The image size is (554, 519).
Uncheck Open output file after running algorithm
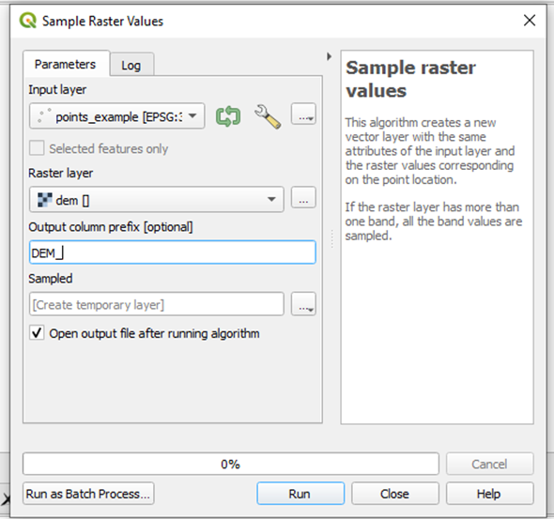pyautogui.click(x=37, y=333)
